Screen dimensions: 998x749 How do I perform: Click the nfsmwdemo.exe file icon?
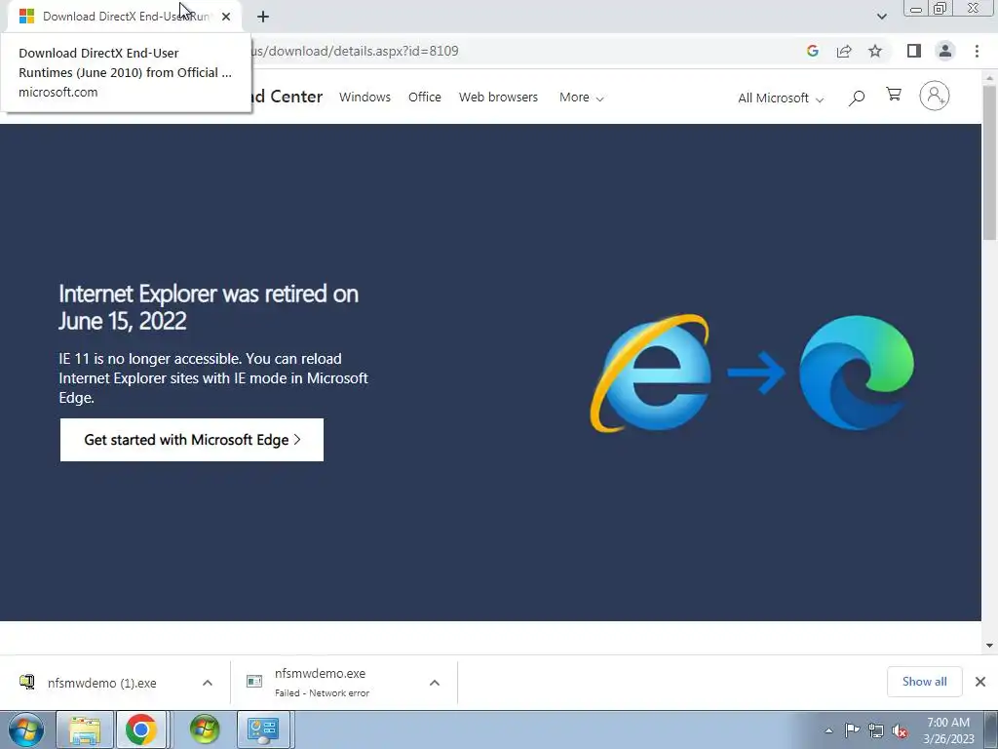point(254,682)
